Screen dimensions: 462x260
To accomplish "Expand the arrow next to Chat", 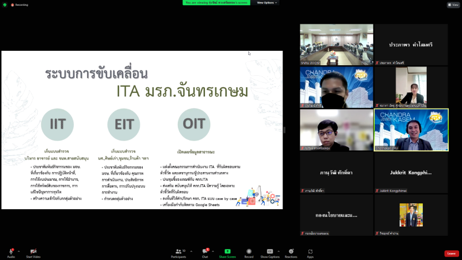I will (213, 251).
